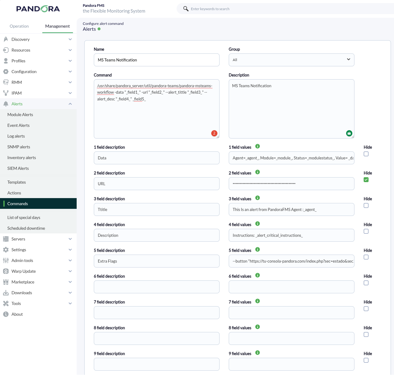Viewport: 394px width, 375px height.
Task: Focus the keyword search box
Action: coord(285,9)
